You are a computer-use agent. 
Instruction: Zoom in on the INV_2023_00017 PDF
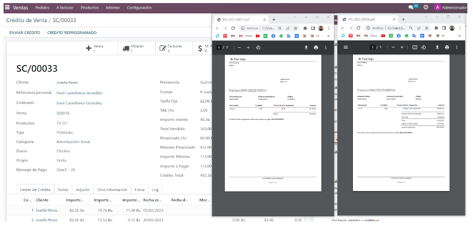pos(248,47)
